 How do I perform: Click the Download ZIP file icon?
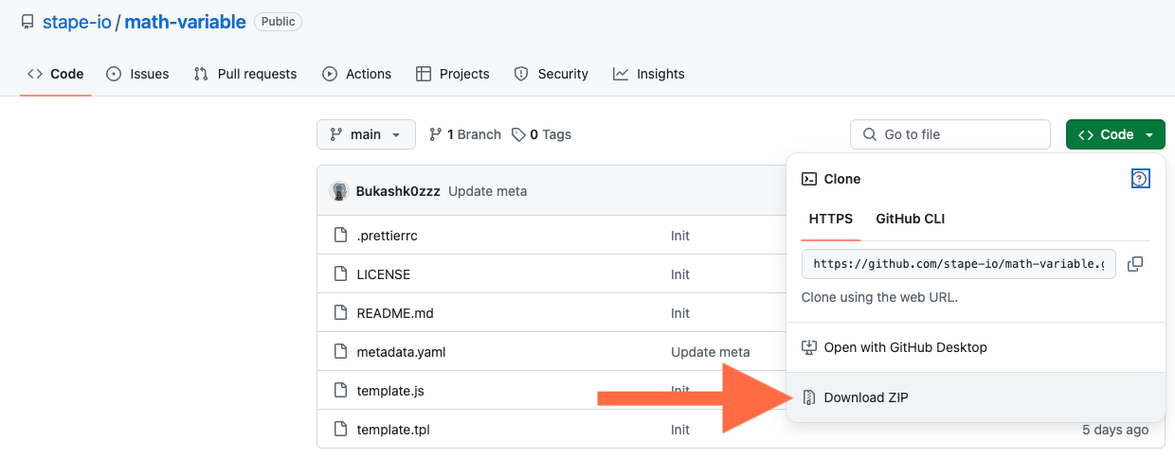[809, 397]
